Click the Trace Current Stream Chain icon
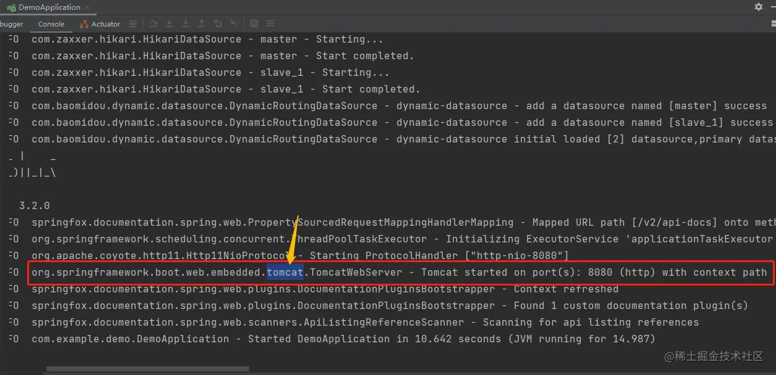The height and width of the screenshot is (375, 776). point(270,24)
